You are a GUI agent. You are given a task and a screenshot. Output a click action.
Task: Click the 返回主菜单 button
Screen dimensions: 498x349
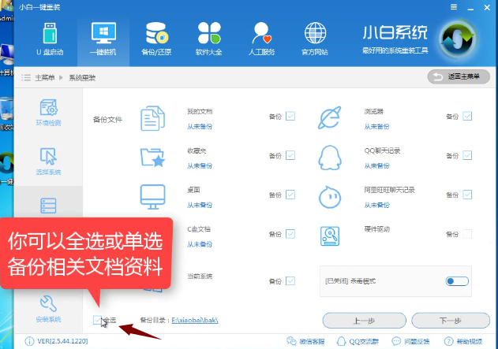[x=458, y=76]
